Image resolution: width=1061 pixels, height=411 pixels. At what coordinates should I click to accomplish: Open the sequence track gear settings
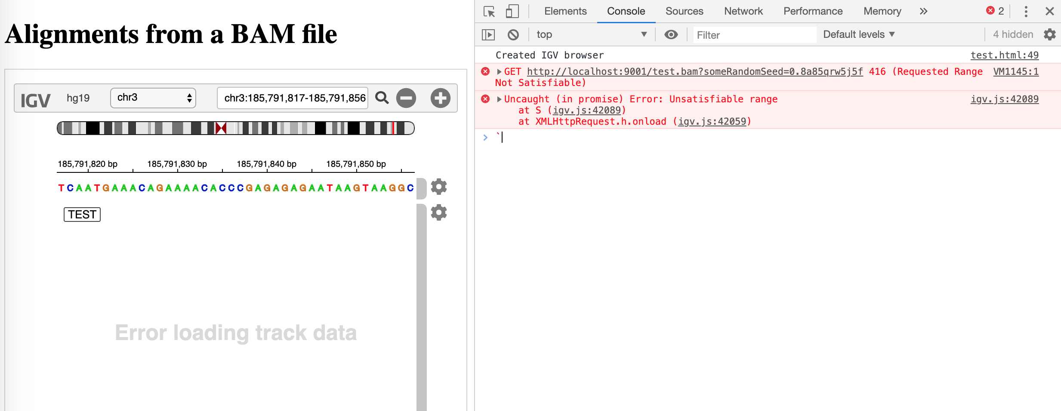pos(439,187)
